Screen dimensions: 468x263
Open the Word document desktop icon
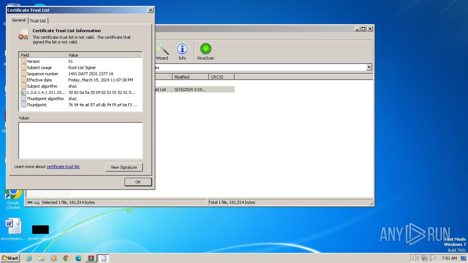coord(14,229)
